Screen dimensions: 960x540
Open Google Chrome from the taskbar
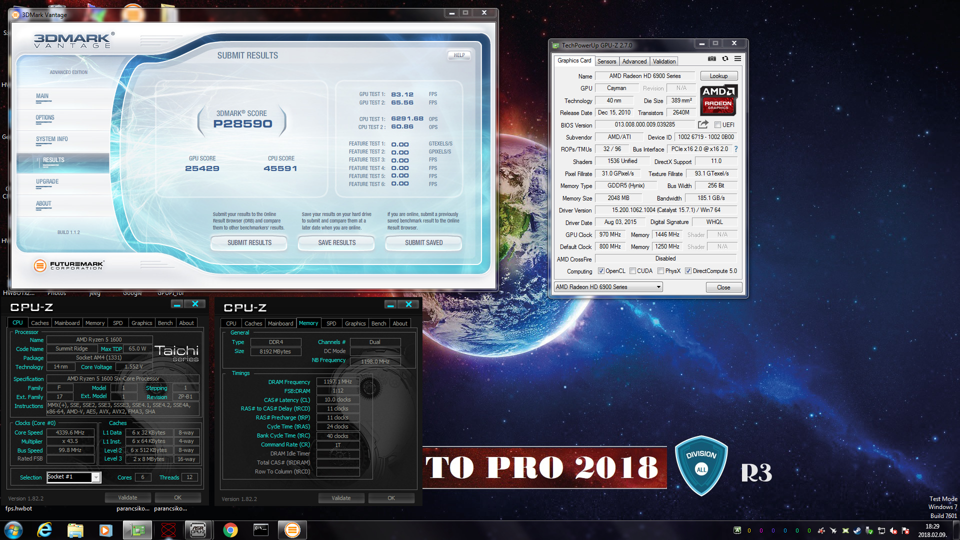point(230,530)
